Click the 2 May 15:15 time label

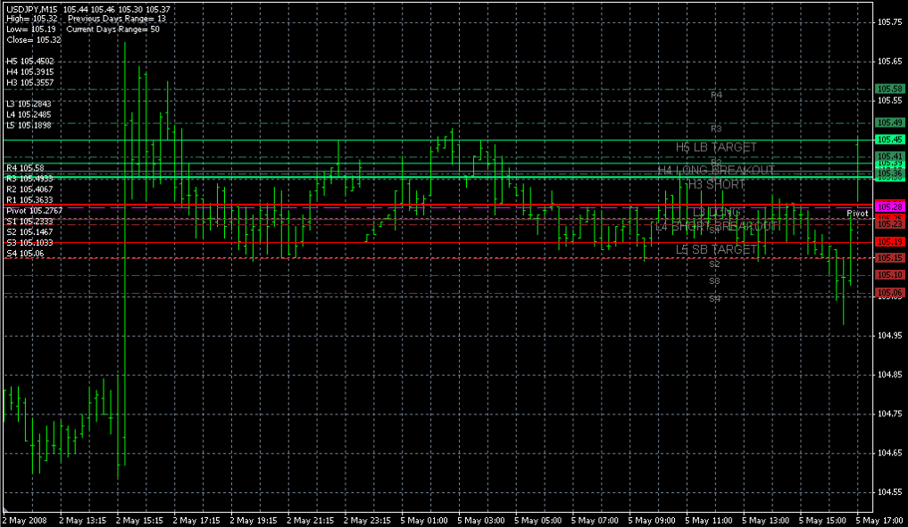tap(140, 520)
